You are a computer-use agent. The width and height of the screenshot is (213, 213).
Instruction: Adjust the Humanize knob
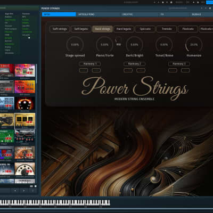(194, 45)
